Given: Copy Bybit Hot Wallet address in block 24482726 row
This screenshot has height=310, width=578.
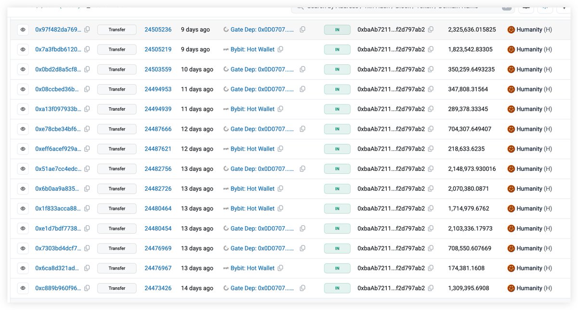Looking at the screenshot, I should pyautogui.click(x=280, y=189).
